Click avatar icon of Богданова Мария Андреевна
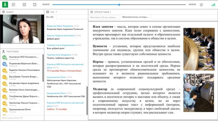218x123 pixels. coord(4,84)
